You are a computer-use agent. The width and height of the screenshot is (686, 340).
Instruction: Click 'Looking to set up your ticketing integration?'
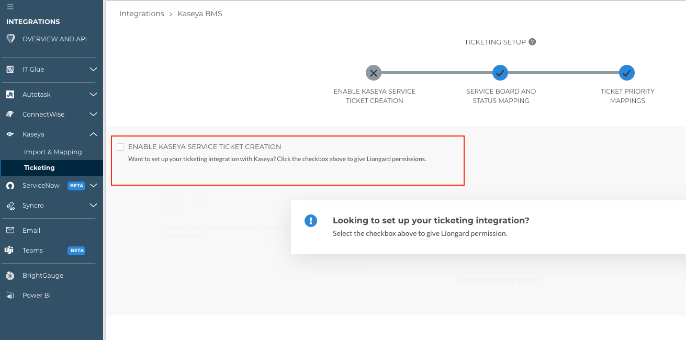click(x=431, y=221)
